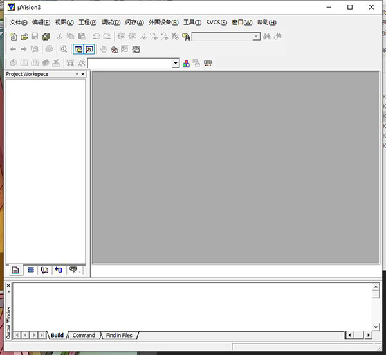Click the Navigate Forward arrow

(x=24, y=50)
